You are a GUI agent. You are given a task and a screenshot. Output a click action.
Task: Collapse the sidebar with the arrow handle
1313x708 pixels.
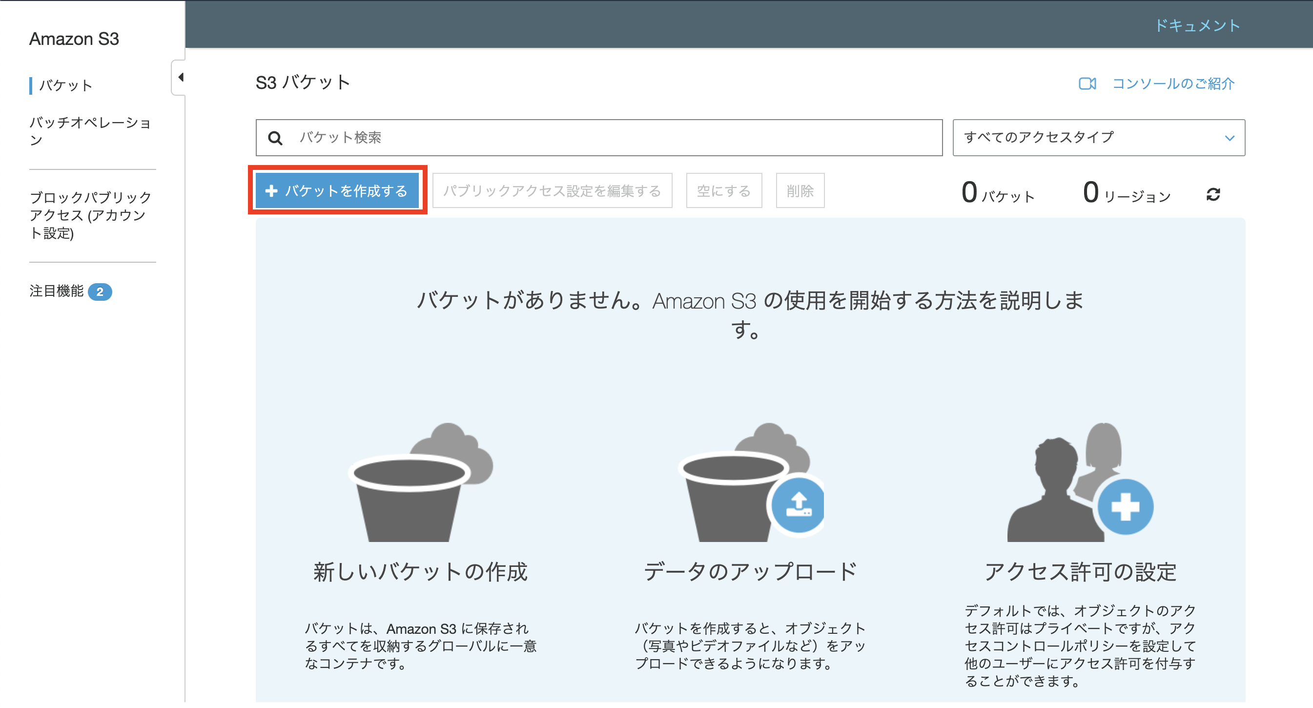click(180, 78)
